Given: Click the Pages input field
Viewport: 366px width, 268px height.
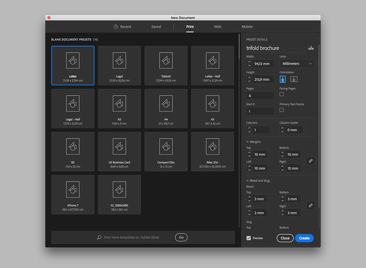Looking at the screenshot, I should pos(260,96).
